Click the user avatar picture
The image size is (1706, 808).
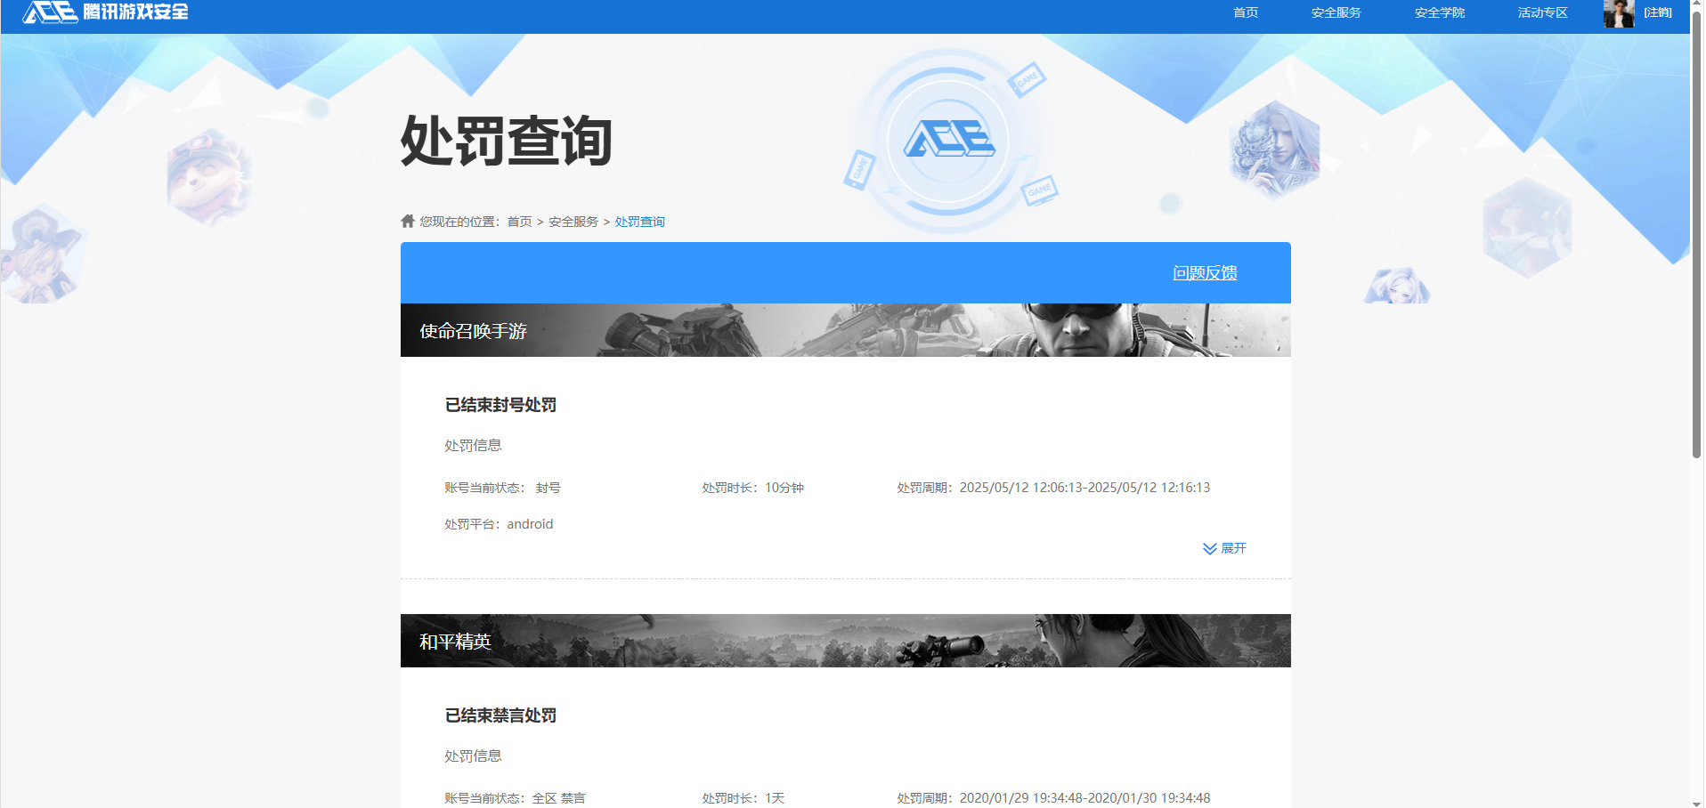tap(1619, 13)
